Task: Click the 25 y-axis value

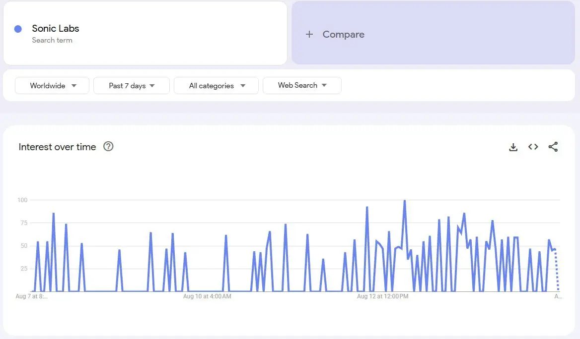Action: pyautogui.click(x=24, y=269)
